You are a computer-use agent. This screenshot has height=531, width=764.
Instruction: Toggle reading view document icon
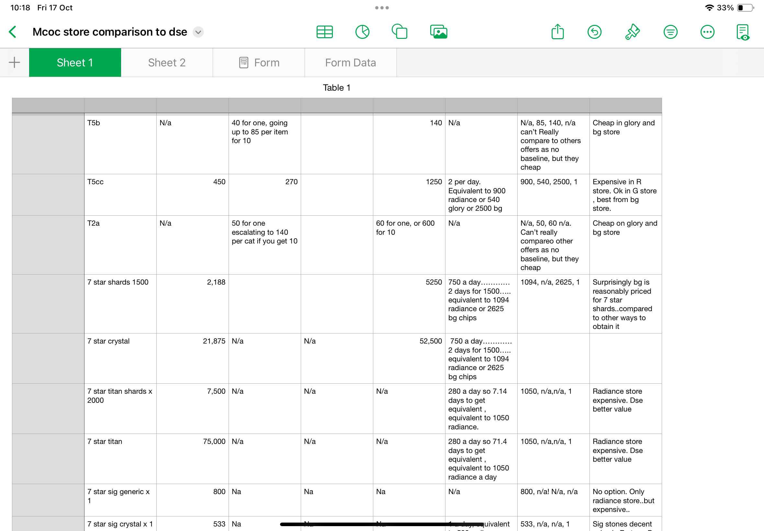click(743, 32)
